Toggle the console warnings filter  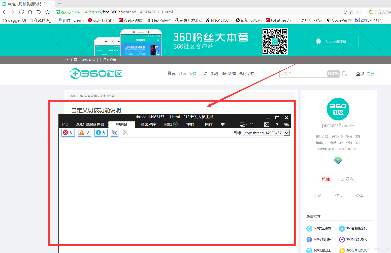tap(85, 133)
